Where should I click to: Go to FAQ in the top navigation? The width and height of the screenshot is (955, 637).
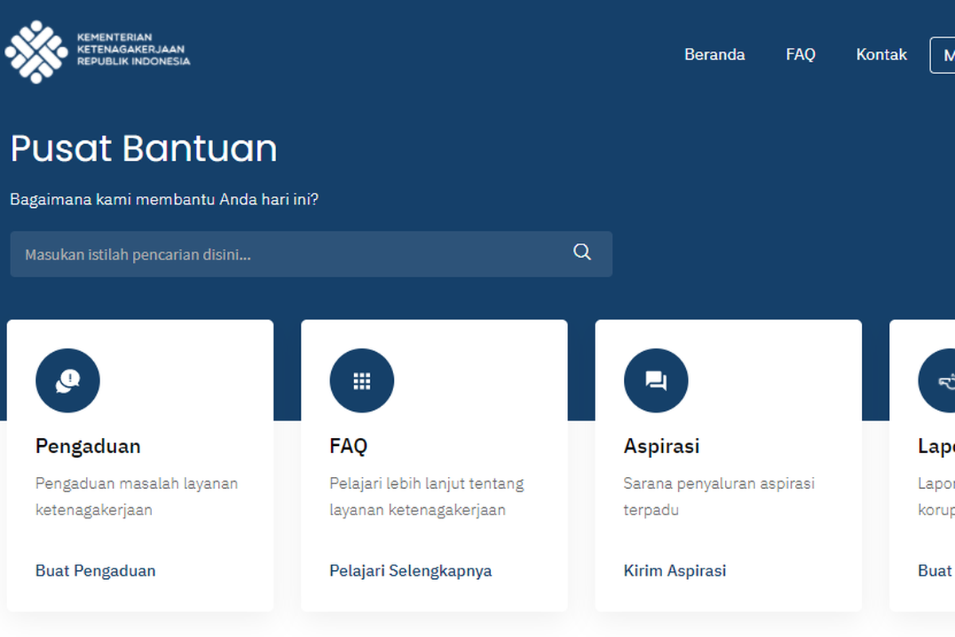801,55
